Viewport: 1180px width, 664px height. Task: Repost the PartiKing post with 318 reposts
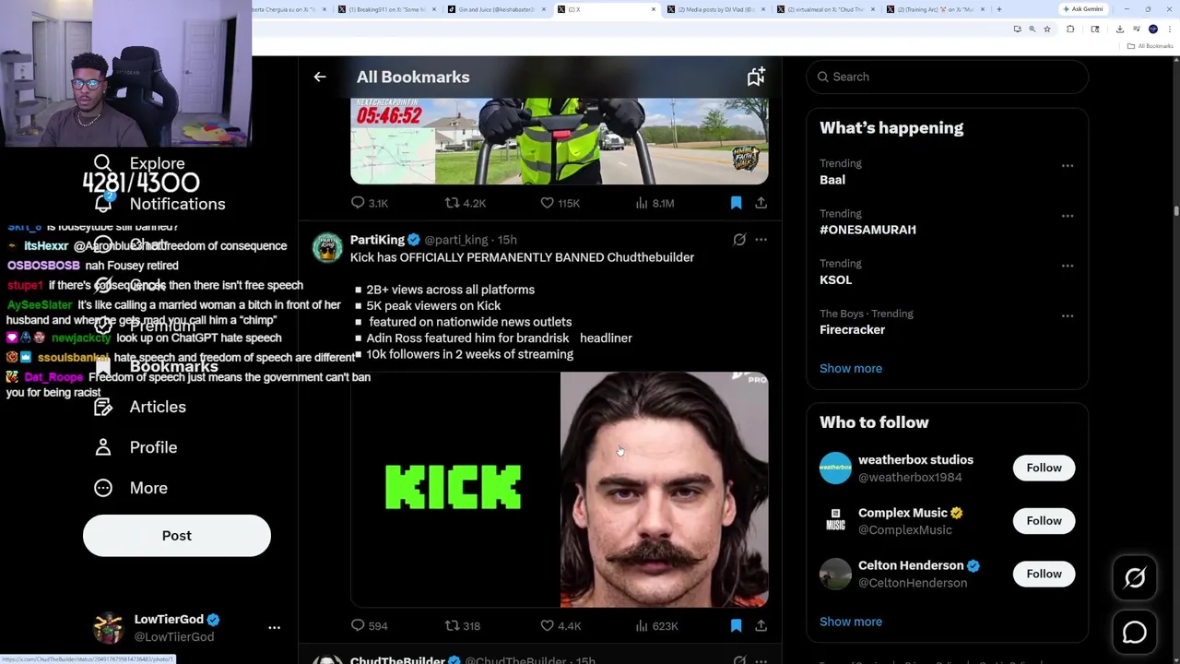463,626
